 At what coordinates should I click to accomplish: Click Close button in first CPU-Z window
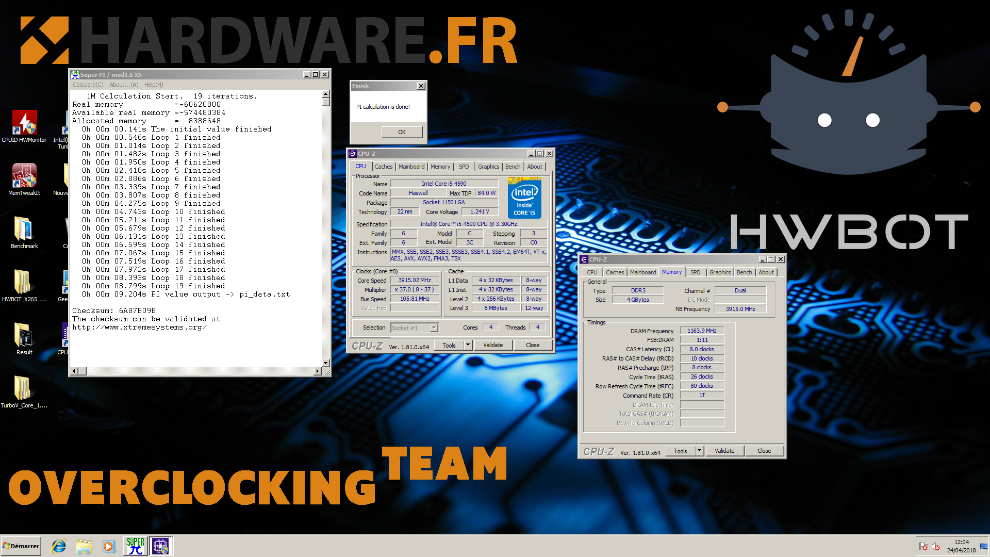point(533,346)
